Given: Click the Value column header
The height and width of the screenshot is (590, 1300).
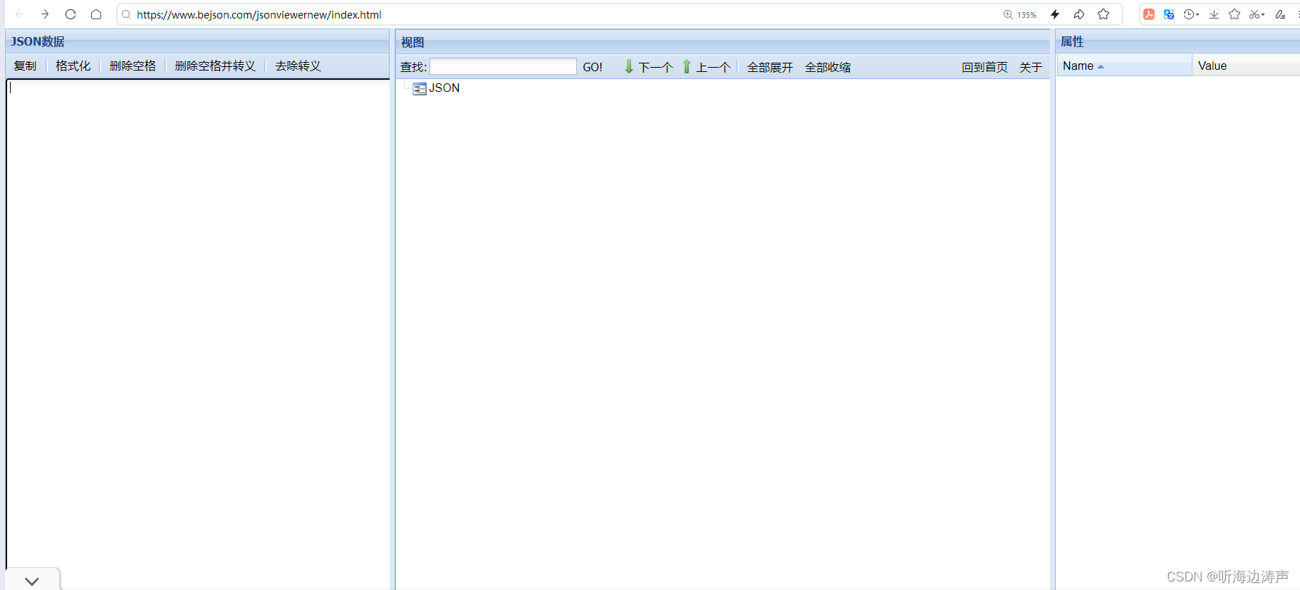Looking at the screenshot, I should (x=1247, y=66).
